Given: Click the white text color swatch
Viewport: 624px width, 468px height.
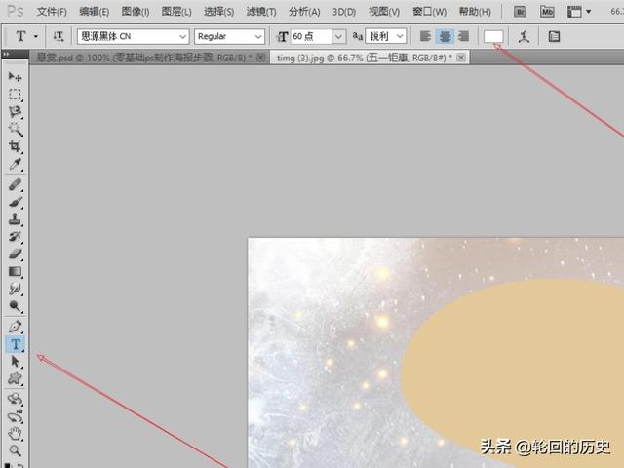Looking at the screenshot, I should coord(494,36).
